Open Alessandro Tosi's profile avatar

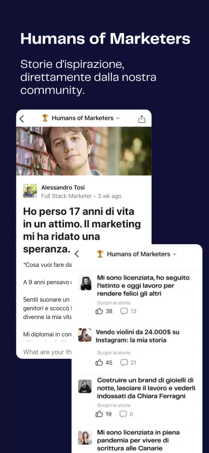tap(30, 191)
